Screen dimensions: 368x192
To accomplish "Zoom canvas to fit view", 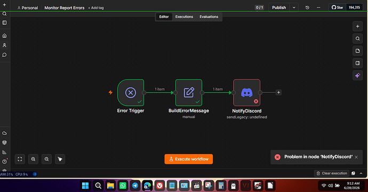I will click(20, 159).
